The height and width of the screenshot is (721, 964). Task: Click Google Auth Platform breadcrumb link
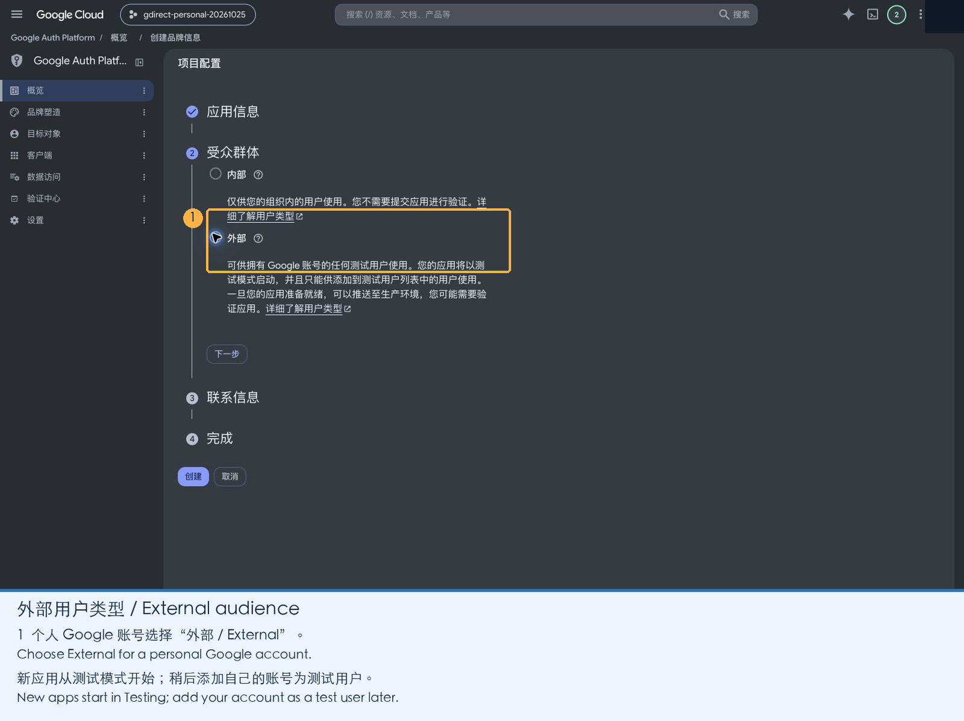point(53,37)
